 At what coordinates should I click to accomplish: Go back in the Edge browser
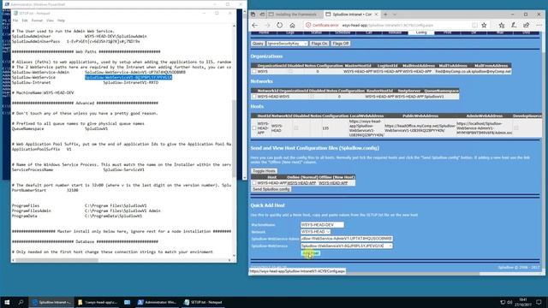coord(255,25)
